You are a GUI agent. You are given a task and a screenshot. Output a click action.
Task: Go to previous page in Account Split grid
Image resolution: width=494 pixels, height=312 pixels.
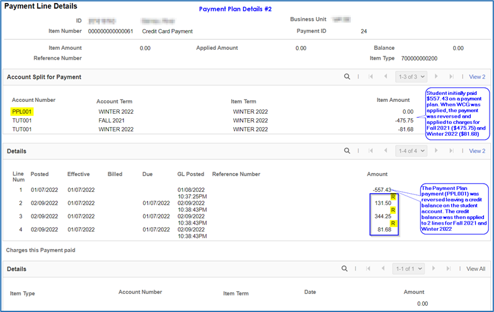[386, 77]
